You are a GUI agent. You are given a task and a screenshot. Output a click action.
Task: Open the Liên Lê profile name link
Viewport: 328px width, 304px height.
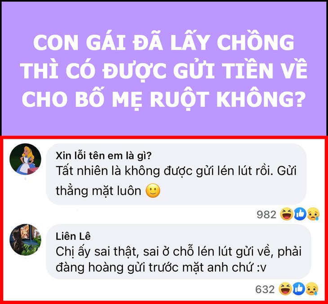(x=73, y=236)
